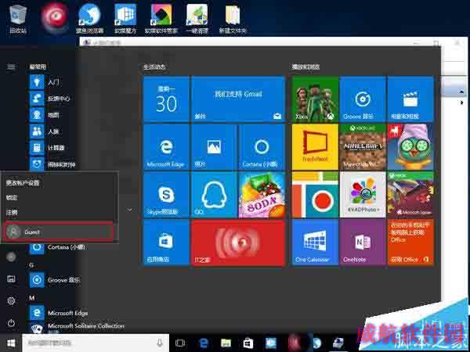Open the People app in list
Image resolution: width=470 pixels, height=352 pixels.
[45, 131]
